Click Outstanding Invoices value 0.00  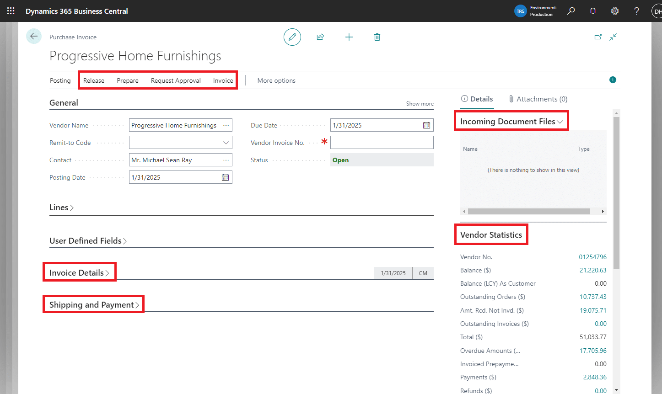[601, 324]
